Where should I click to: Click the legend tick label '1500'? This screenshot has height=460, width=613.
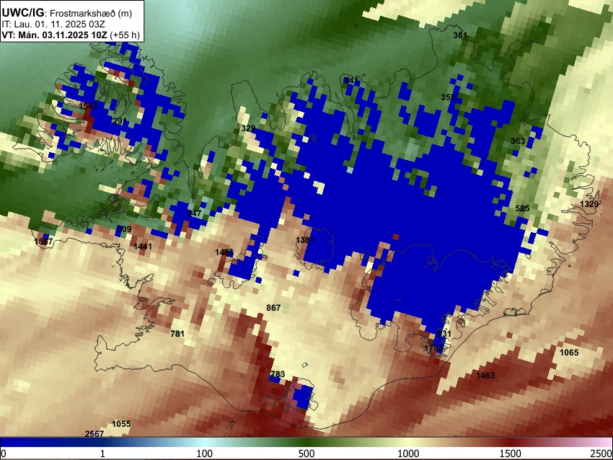511,454
